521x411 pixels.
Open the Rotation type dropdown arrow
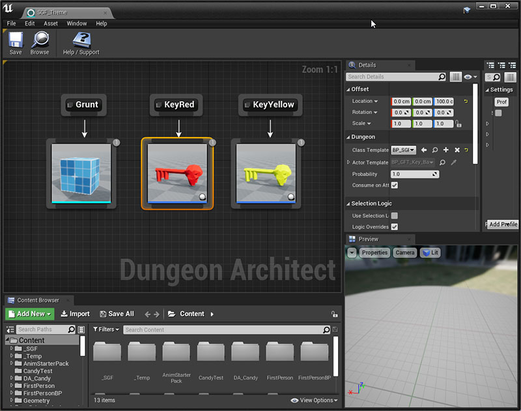point(375,112)
